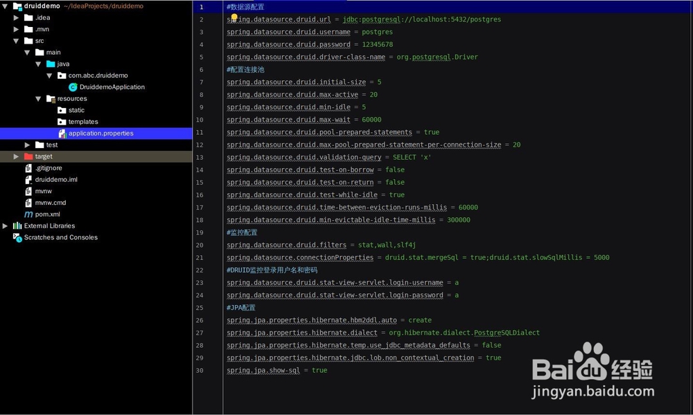Collapse the src folder arrow

[x=16, y=41]
